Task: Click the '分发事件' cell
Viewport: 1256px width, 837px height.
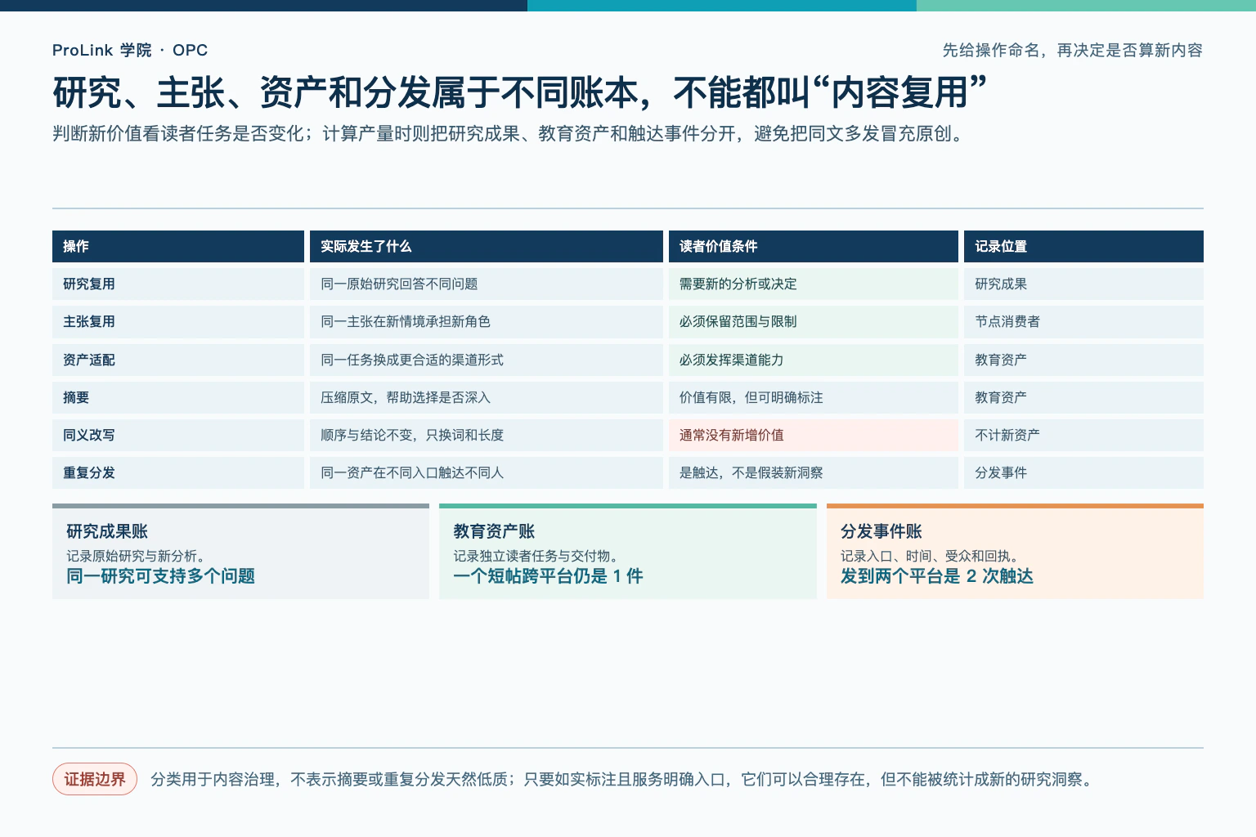Action: coord(1083,472)
